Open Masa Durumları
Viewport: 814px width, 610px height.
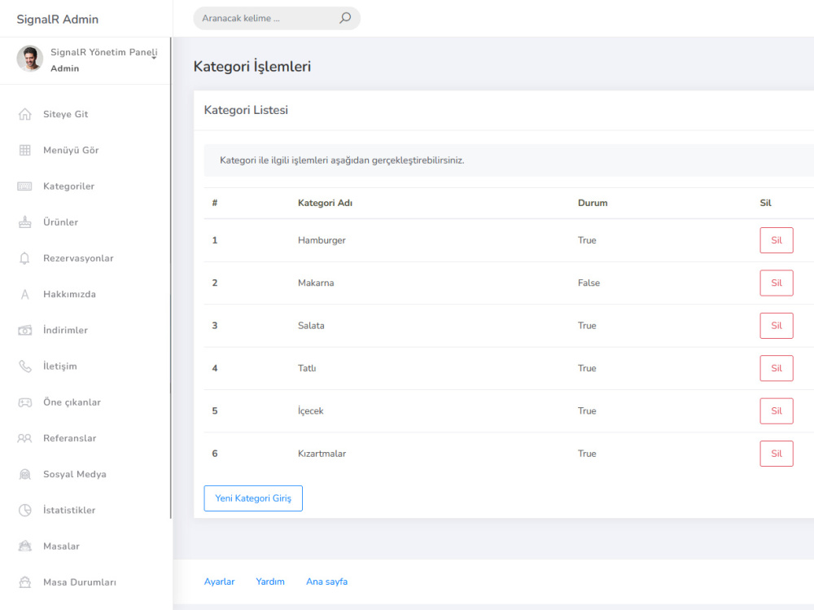(x=80, y=582)
